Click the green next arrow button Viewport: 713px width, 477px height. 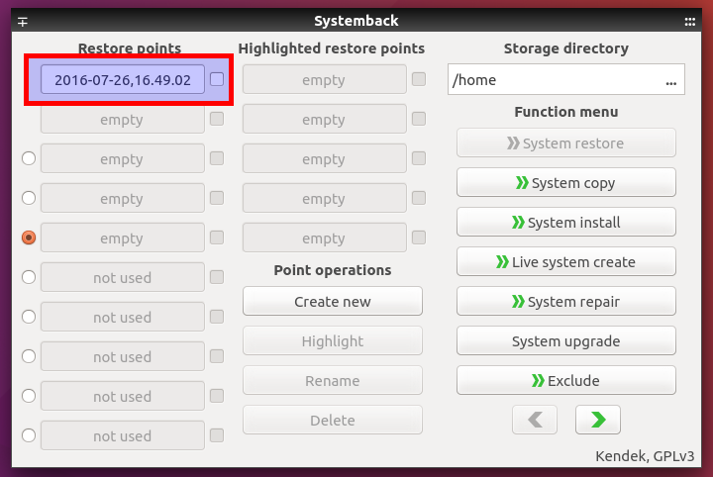click(597, 420)
